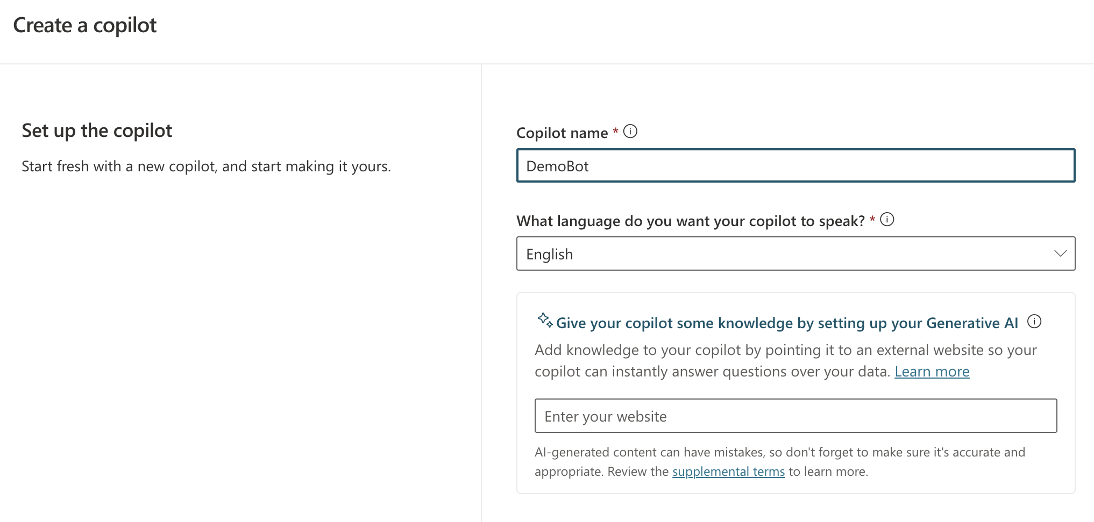The image size is (1094, 522).
Task: Click the red asterisk next to Copilot name
Action: click(x=615, y=132)
